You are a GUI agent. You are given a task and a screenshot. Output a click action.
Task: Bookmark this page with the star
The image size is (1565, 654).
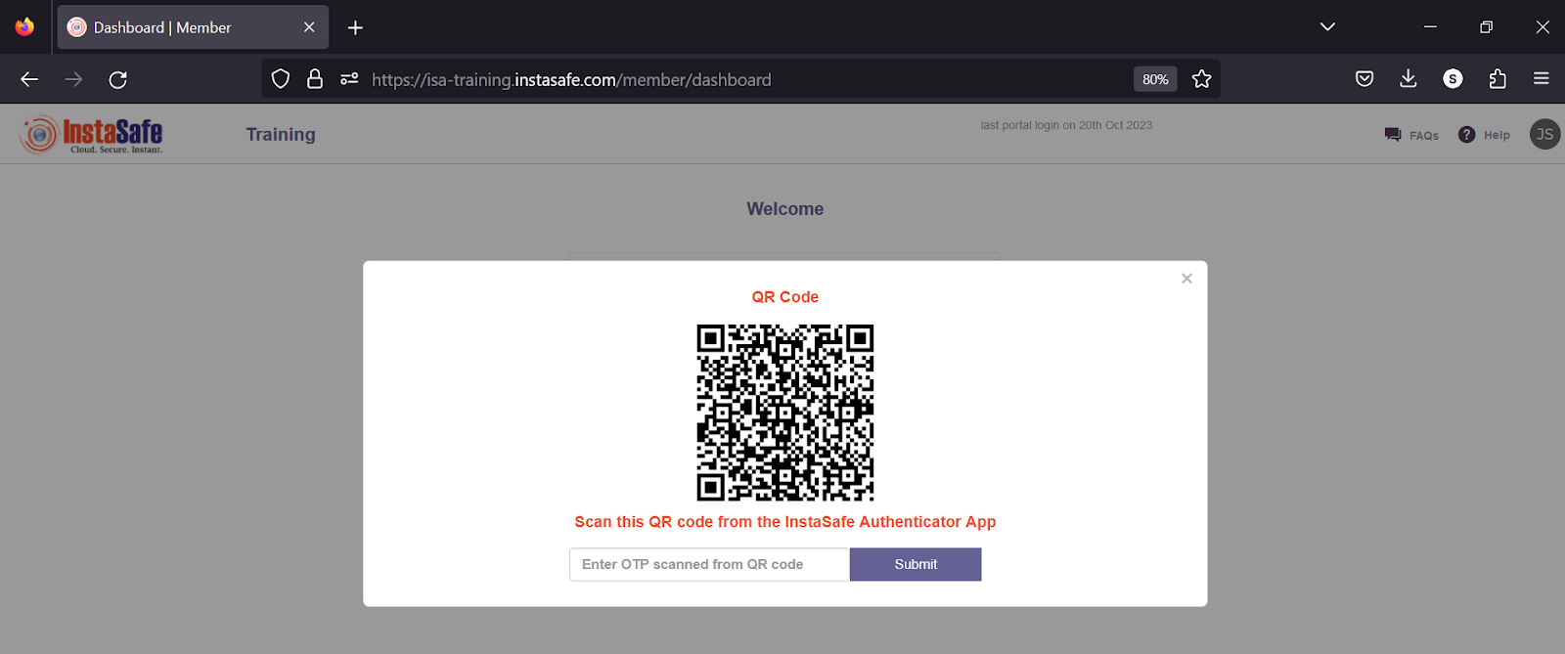click(x=1202, y=79)
